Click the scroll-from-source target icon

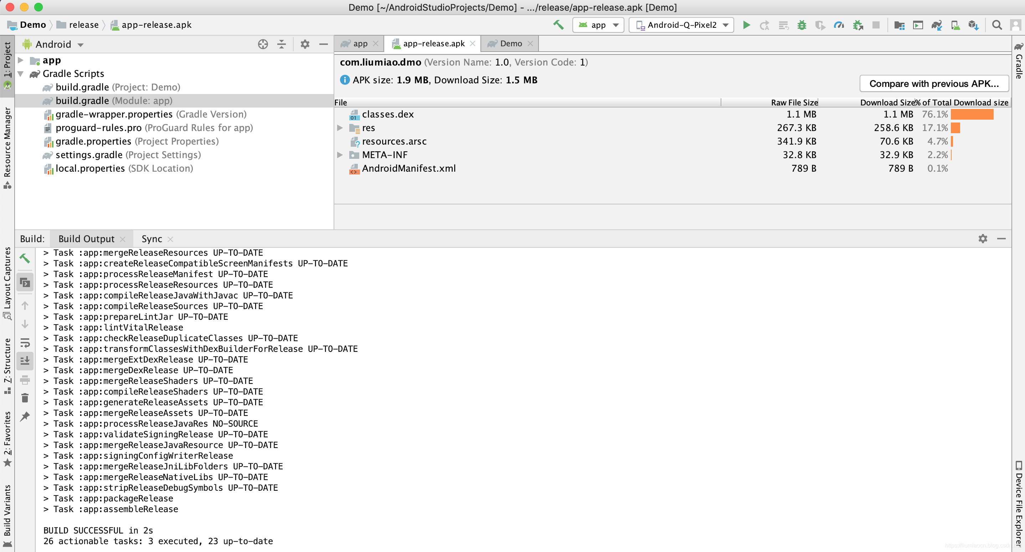(x=263, y=44)
